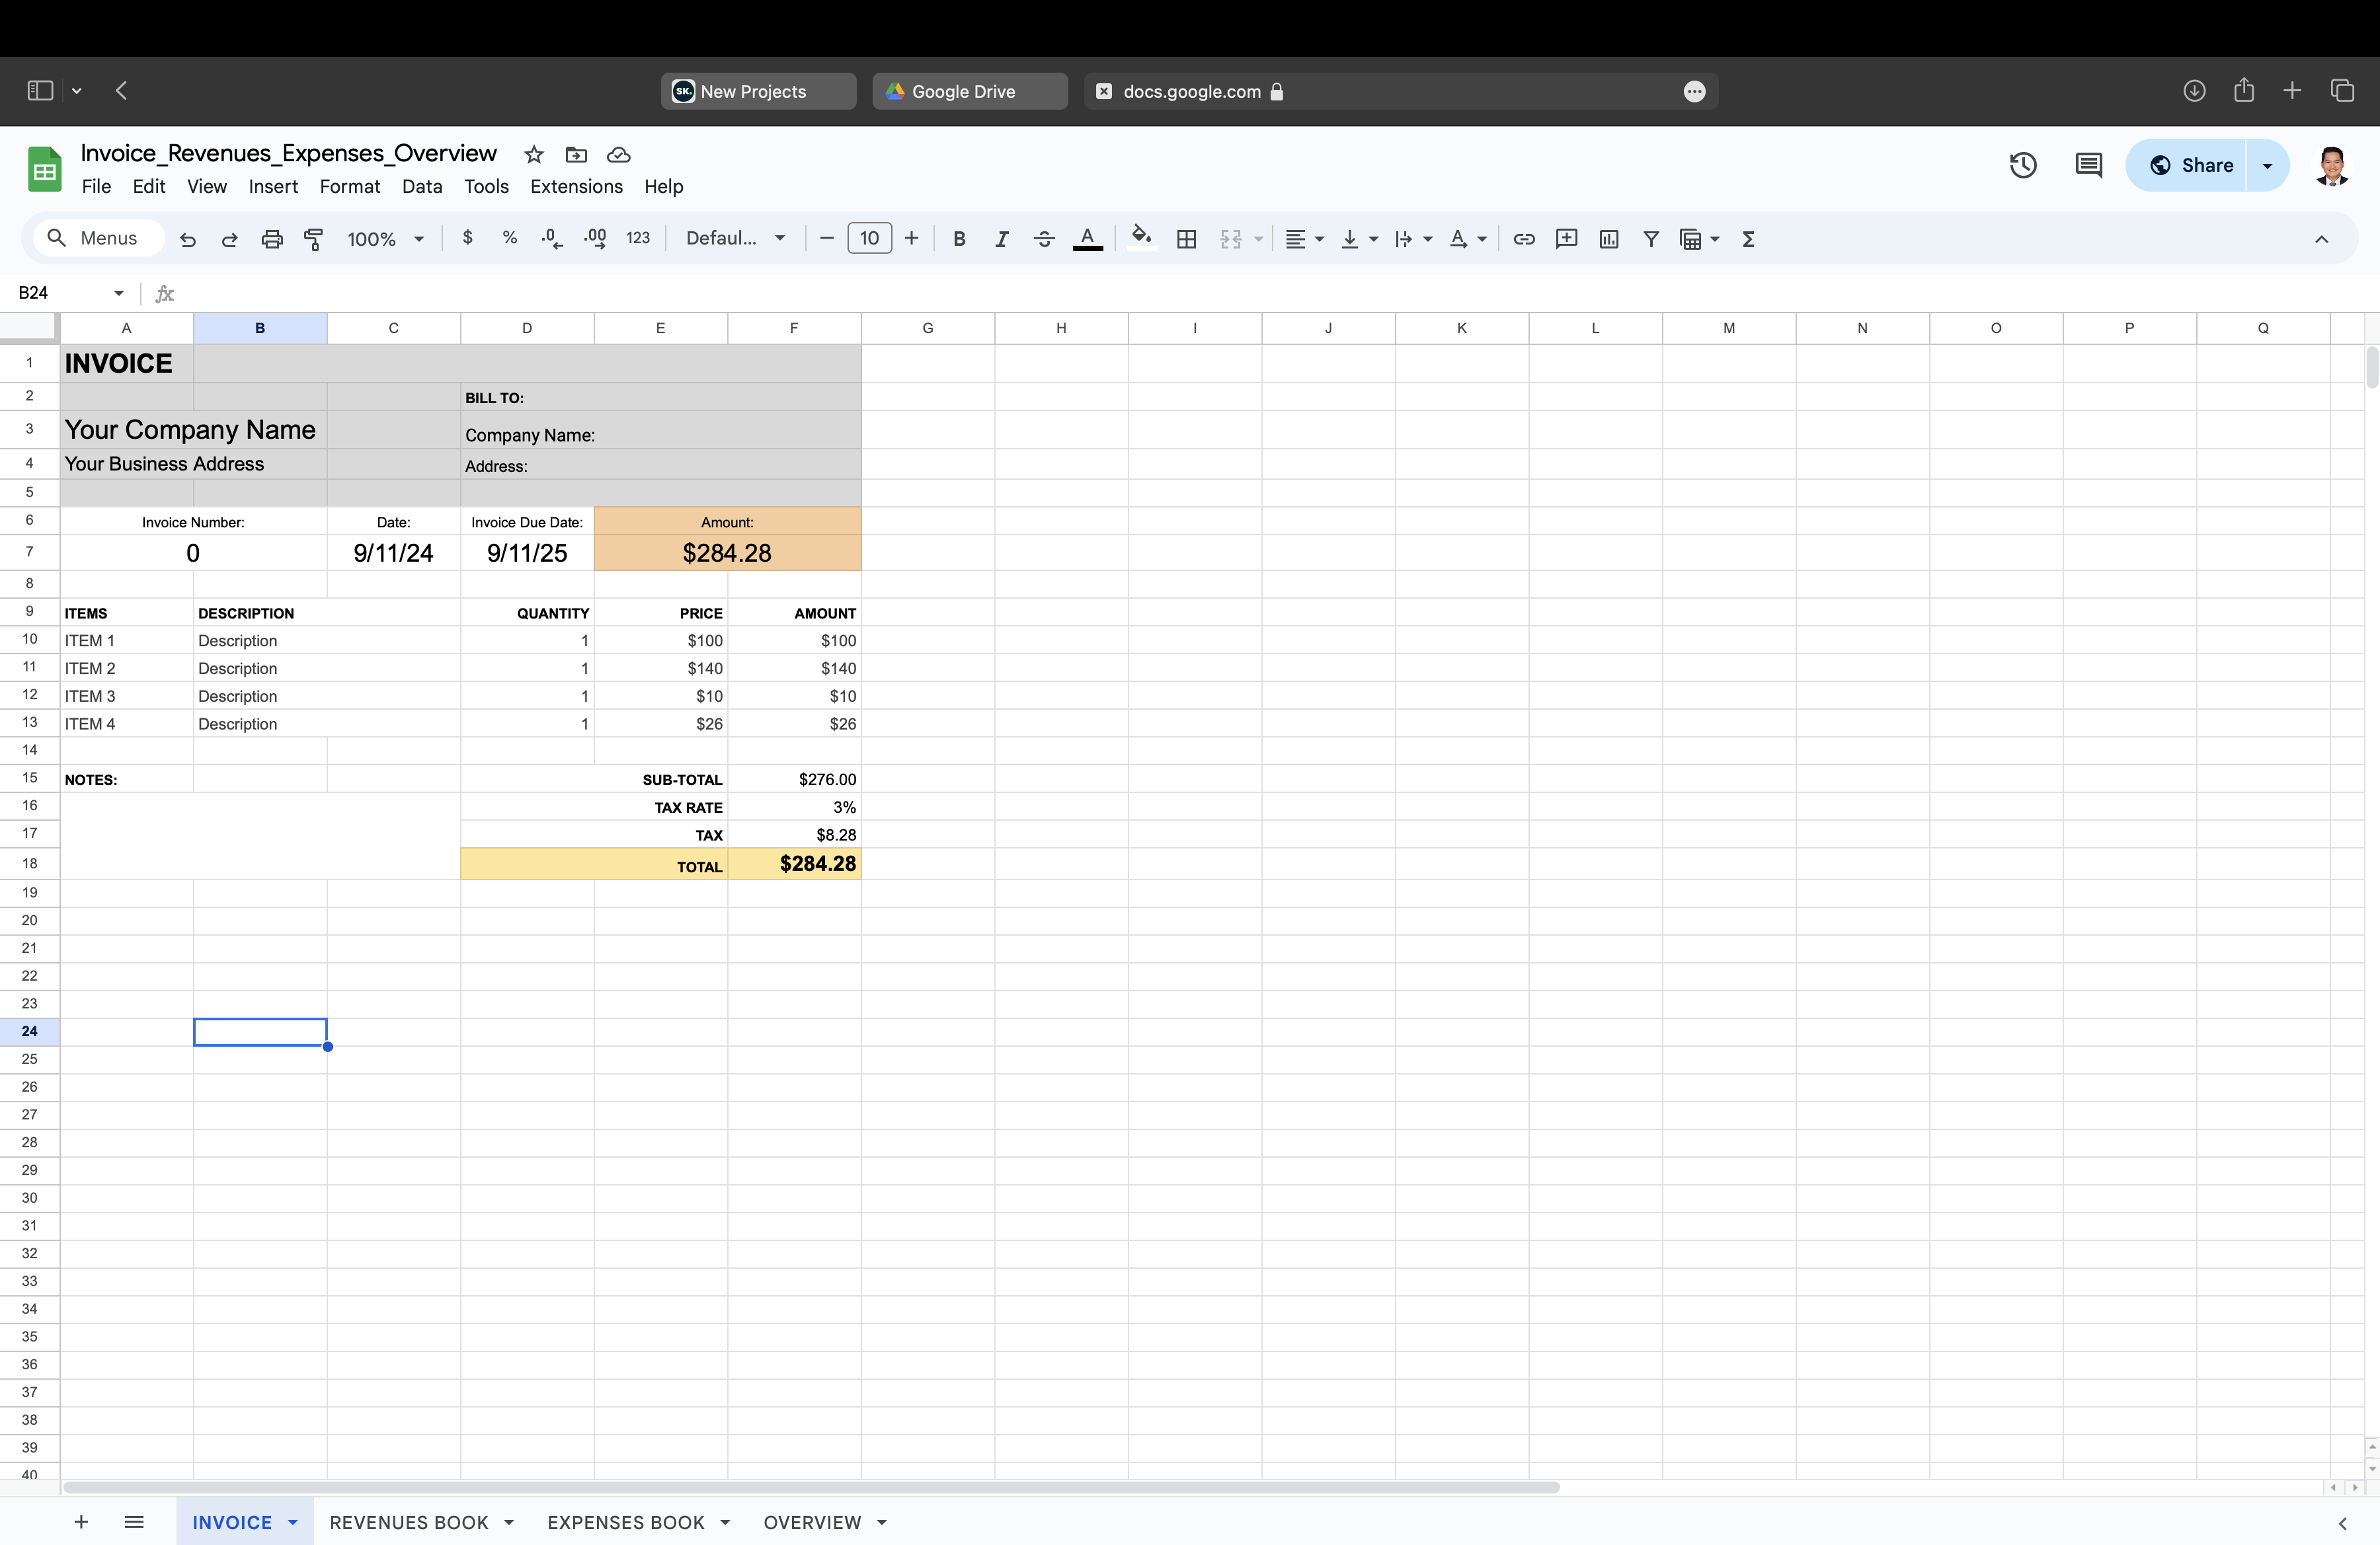The height and width of the screenshot is (1545, 2380).
Task: Star the document title
Action: click(534, 155)
